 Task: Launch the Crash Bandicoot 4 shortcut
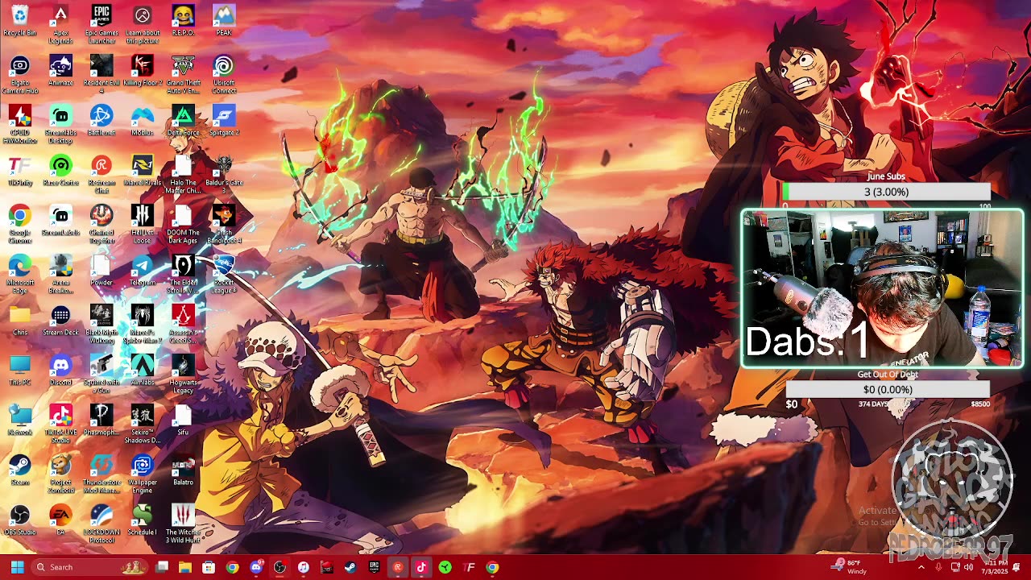pos(224,224)
